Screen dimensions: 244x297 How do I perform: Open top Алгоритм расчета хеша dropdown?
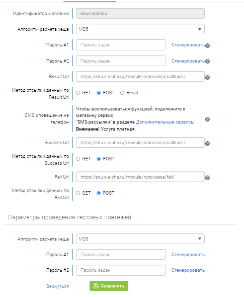pyautogui.click(x=140, y=29)
